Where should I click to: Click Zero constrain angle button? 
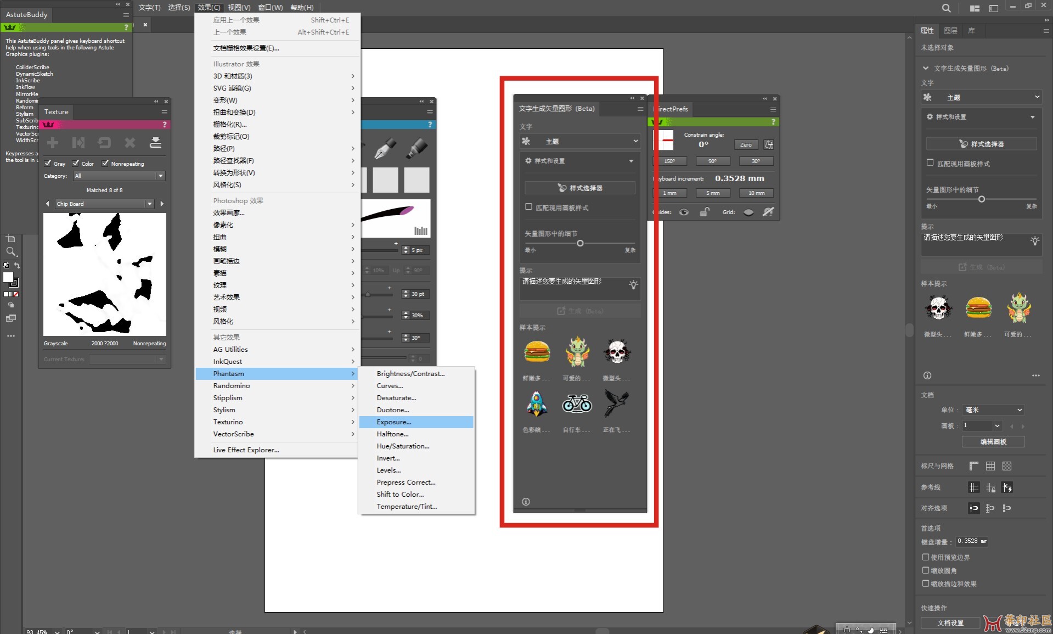tap(746, 145)
